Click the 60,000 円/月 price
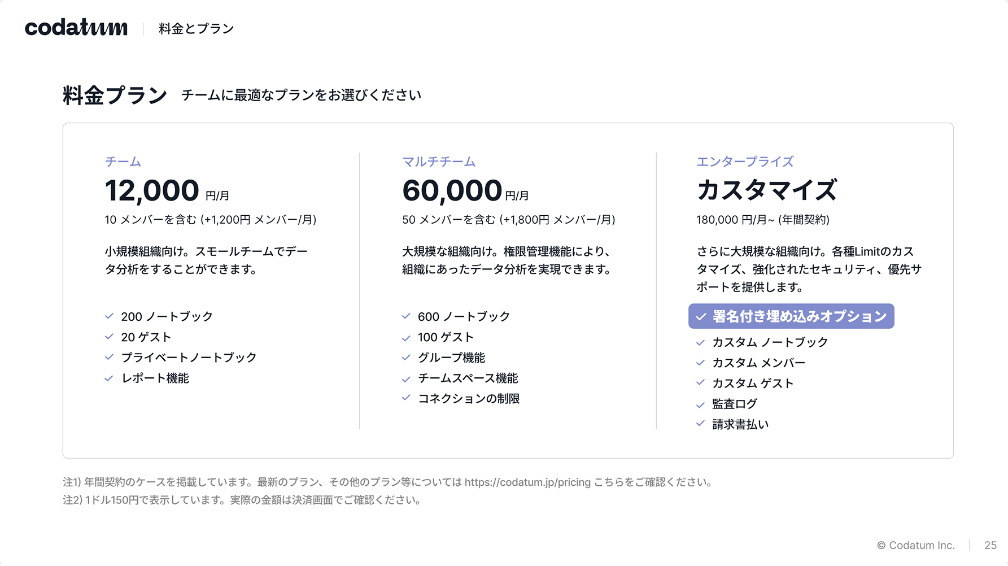The image size is (1008, 566). click(465, 191)
